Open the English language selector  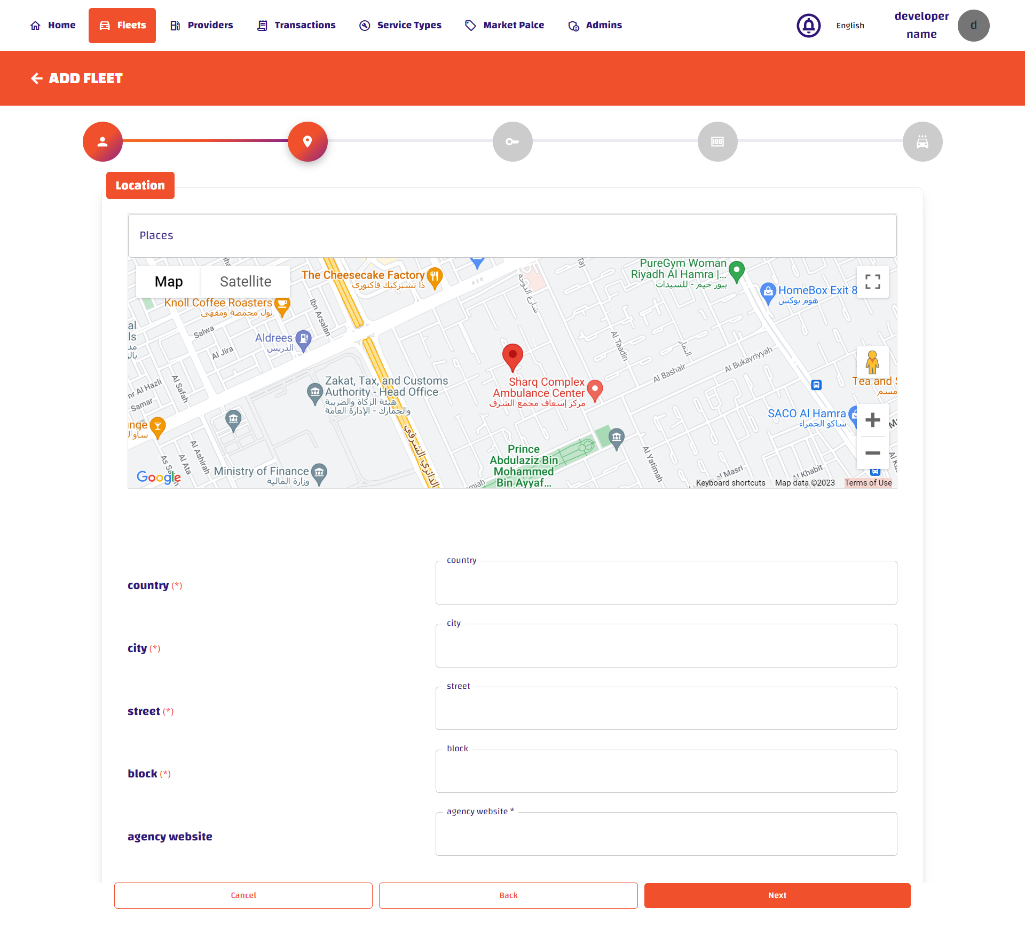click(x=850, y=26)
